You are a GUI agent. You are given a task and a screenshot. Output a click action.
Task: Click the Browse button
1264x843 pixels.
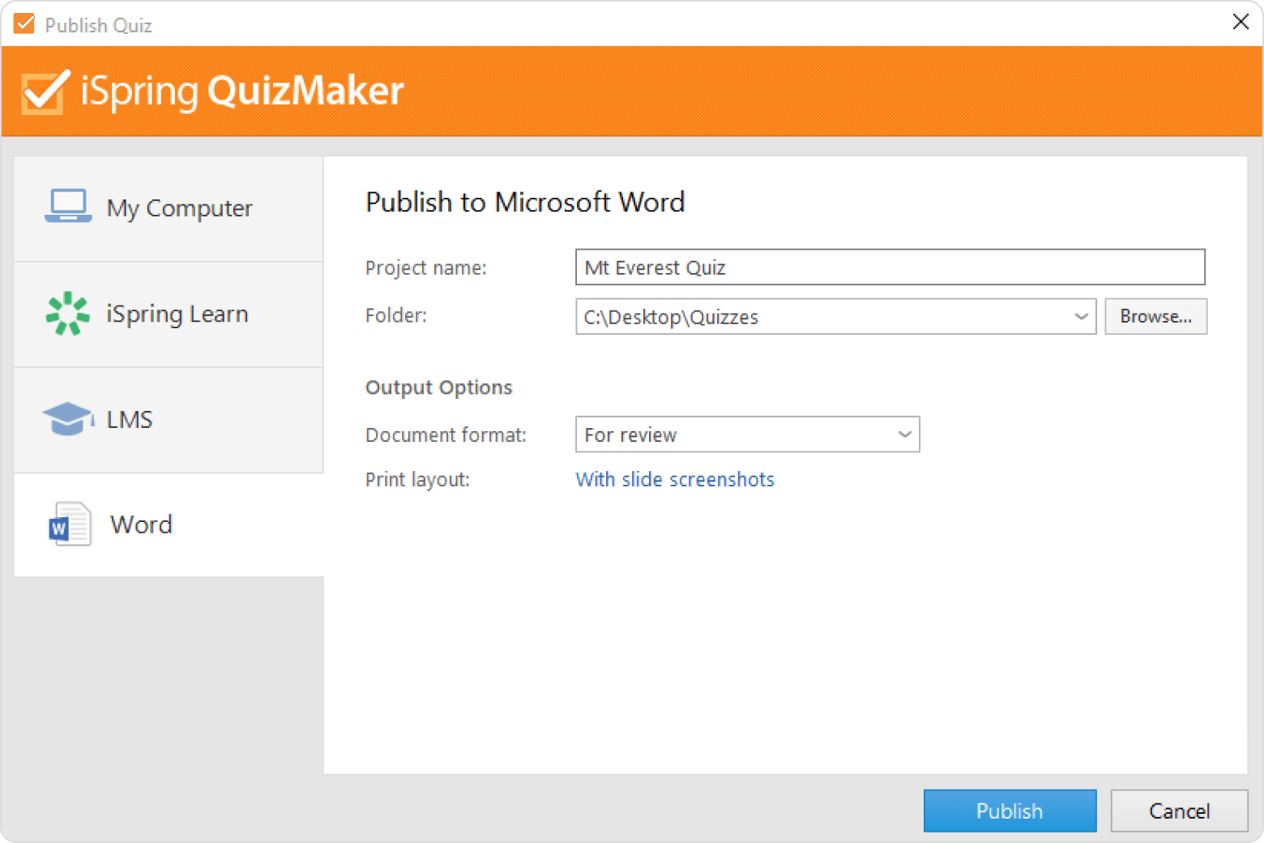(1156, 316)
